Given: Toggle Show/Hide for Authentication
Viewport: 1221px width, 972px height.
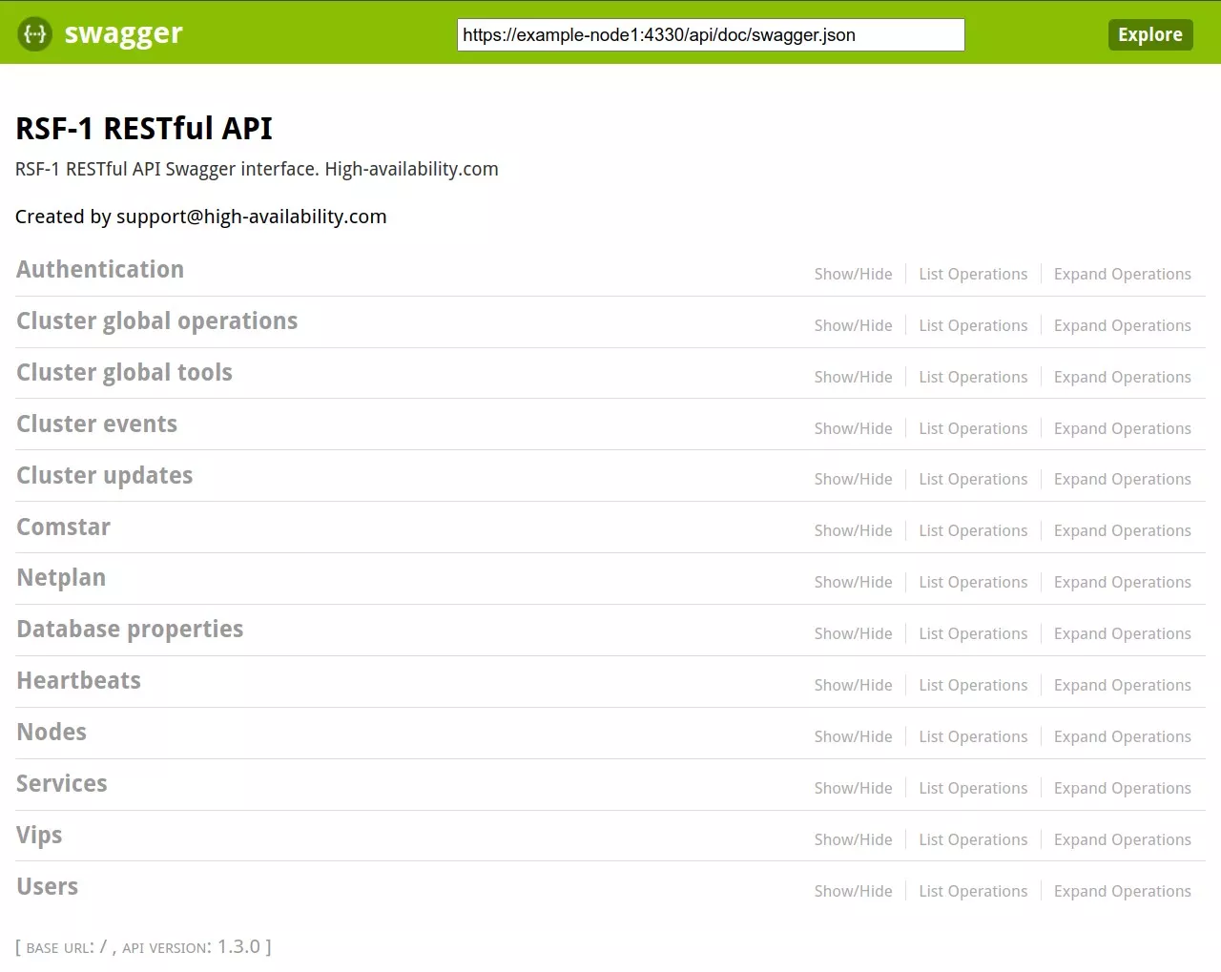Looking at the screenshot, I should coord(852,274).
